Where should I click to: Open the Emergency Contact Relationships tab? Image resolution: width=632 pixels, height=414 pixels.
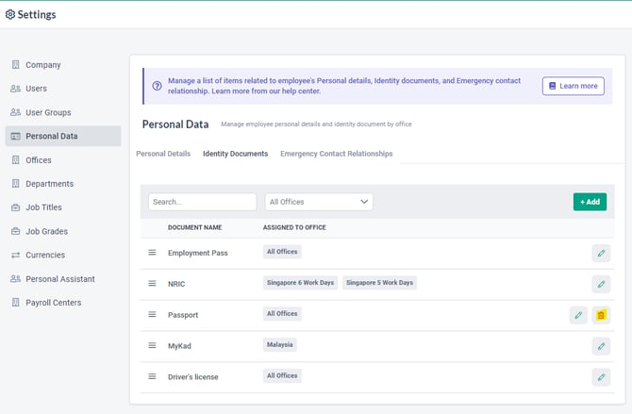pos(336,154)
